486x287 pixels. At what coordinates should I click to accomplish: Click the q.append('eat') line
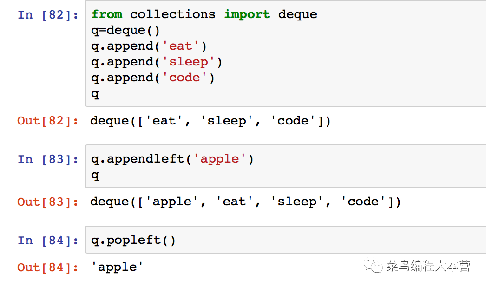tap(149, 46)
